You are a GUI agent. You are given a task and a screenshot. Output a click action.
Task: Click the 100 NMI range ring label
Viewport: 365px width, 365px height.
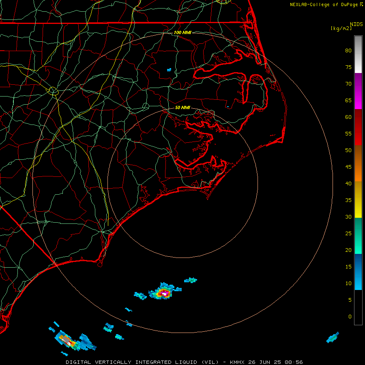click(x=182, y=32)
